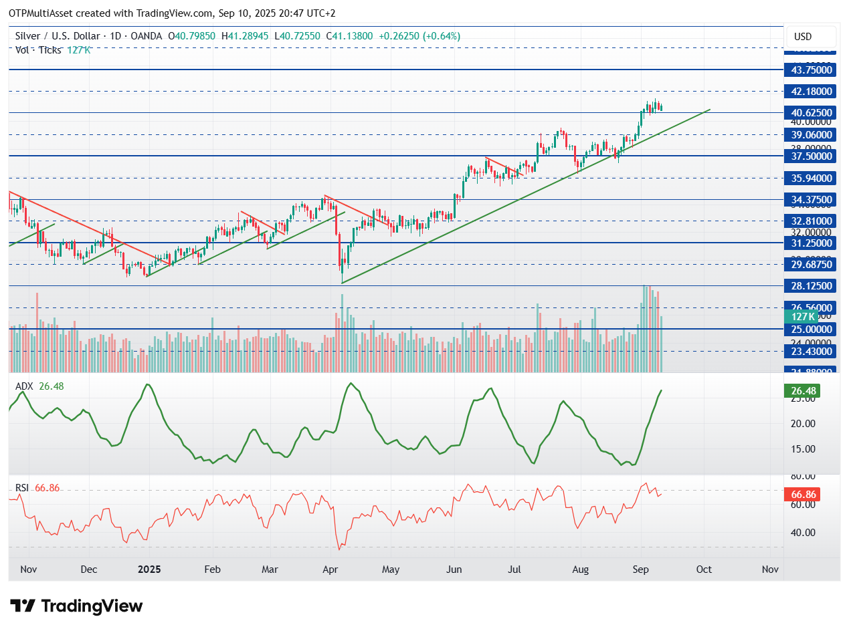Select the 25.00000 price level label

click(x=811, y=329)
